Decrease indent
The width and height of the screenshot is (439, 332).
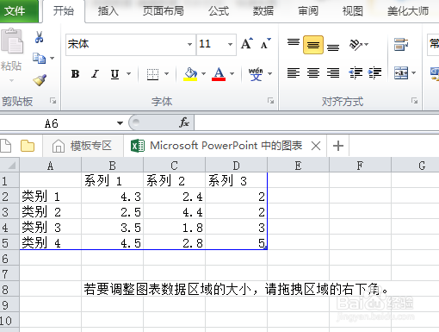tap(356, 72)
